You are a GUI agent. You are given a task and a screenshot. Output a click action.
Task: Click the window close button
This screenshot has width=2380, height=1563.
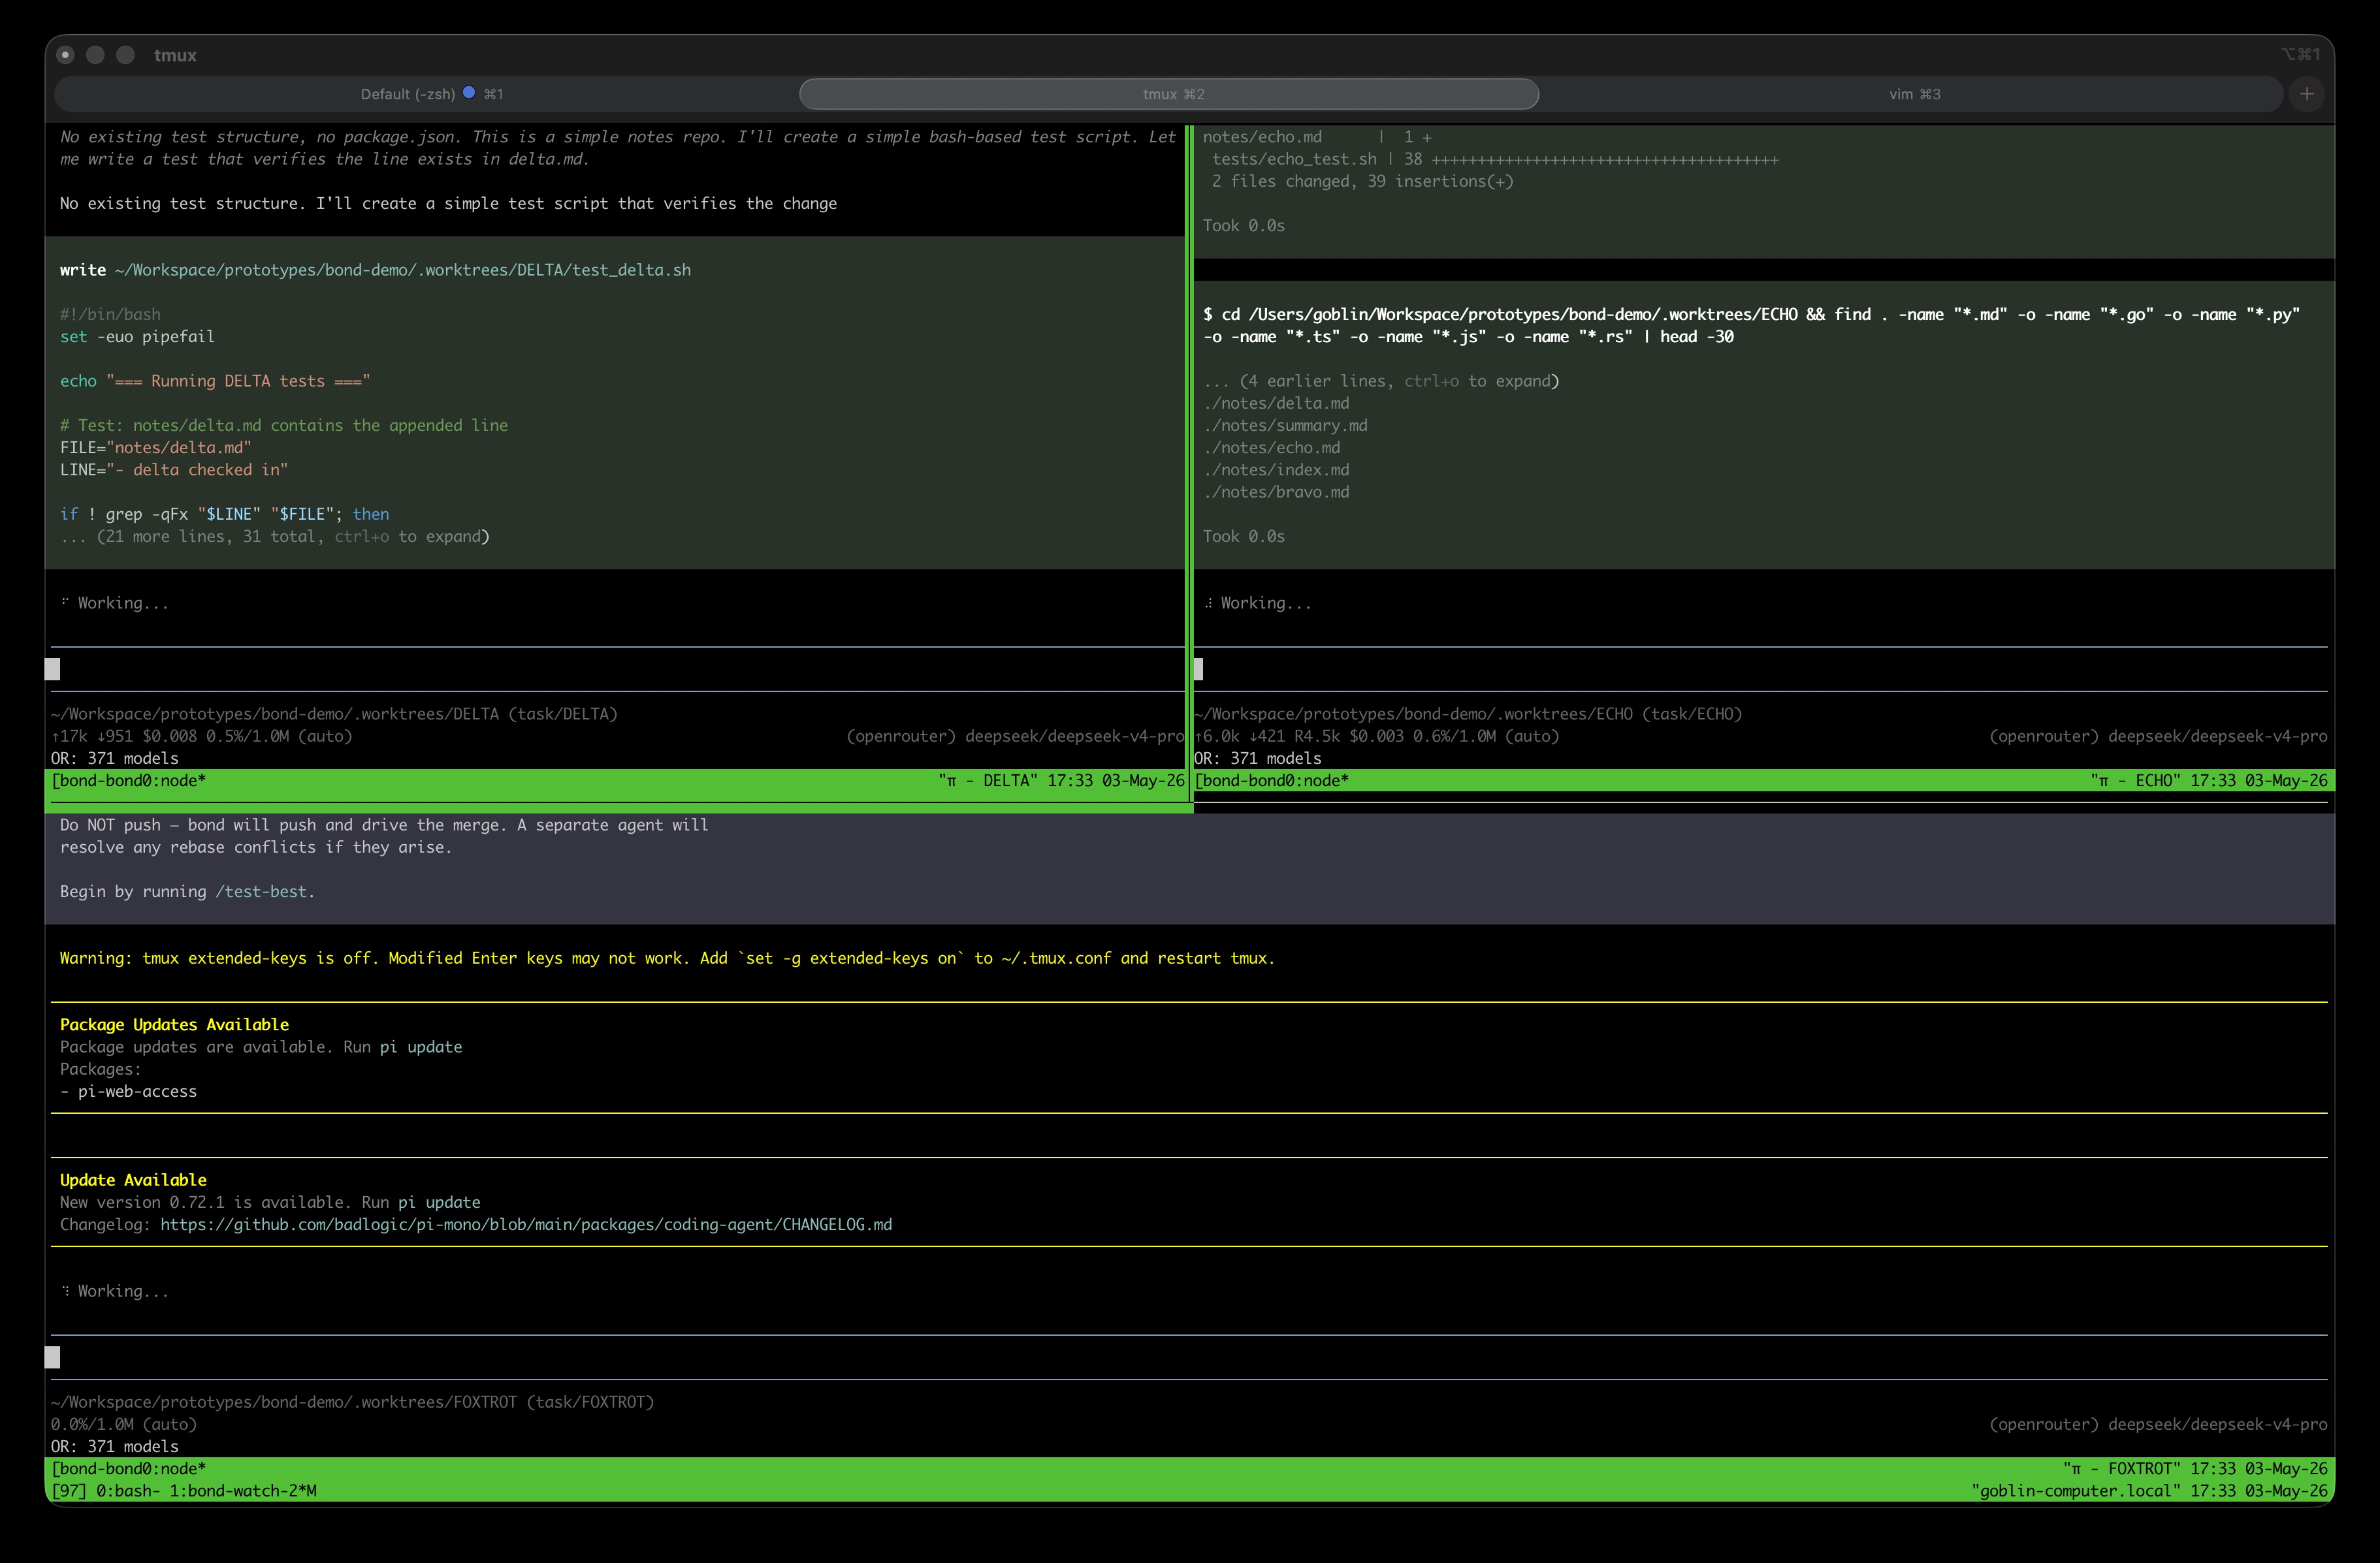tap(65, 55)
